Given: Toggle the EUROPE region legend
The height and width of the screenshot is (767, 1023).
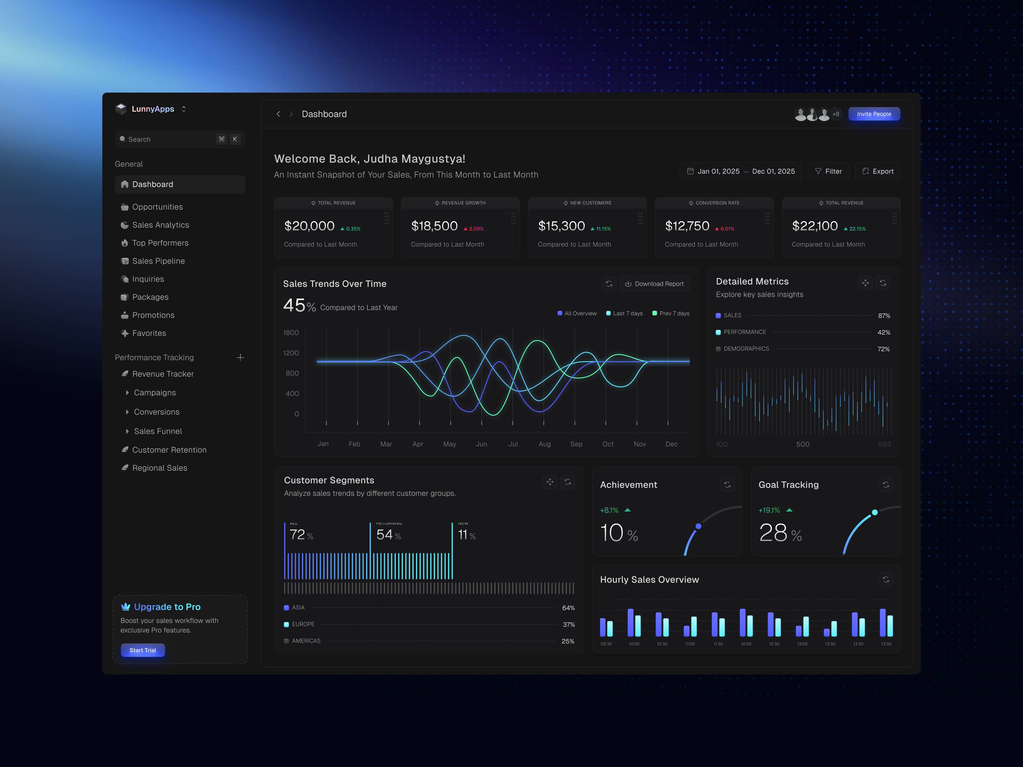Looking at the screenshot, I should pyautogui.click(x=286, y=624).
